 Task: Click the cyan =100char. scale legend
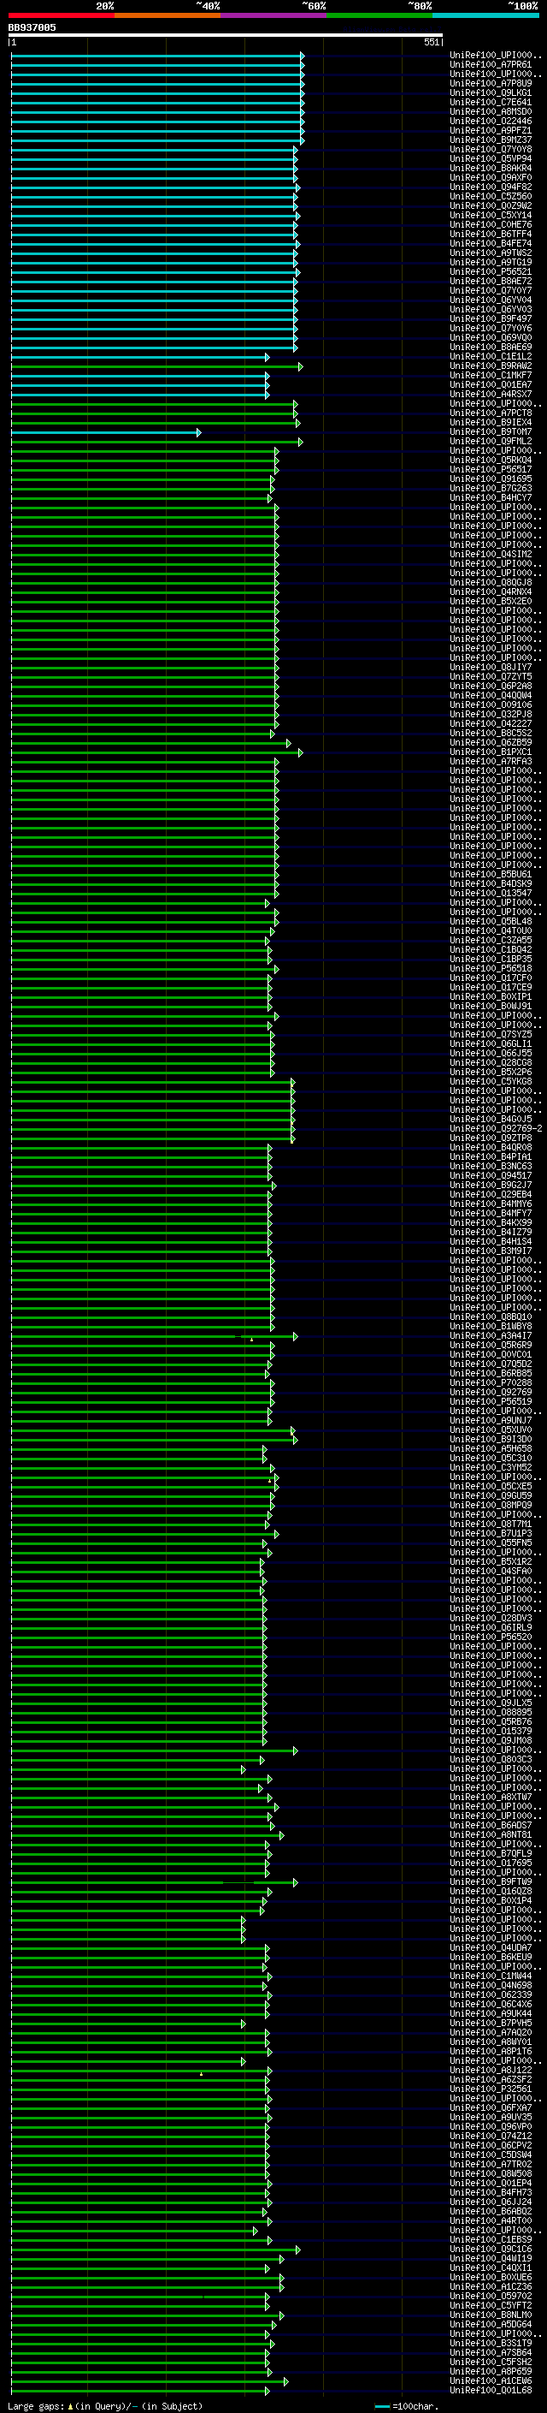click(x=406, y=2406)
